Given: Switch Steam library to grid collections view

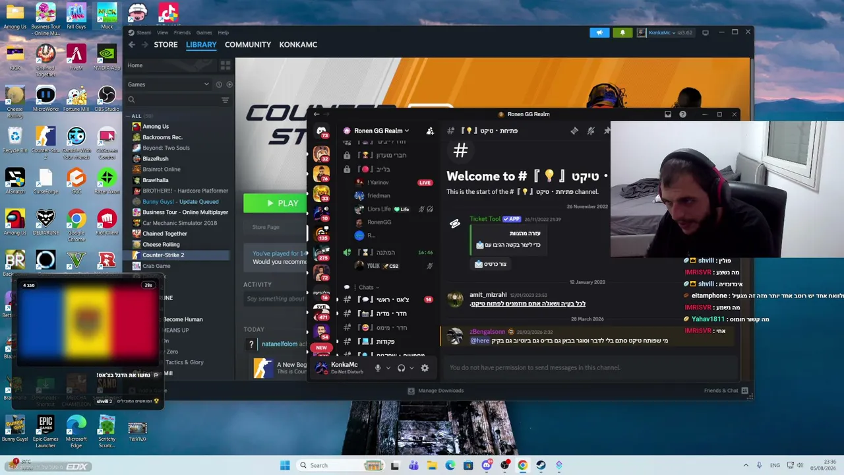Looking at the screenshot, I should click(226, 65).
